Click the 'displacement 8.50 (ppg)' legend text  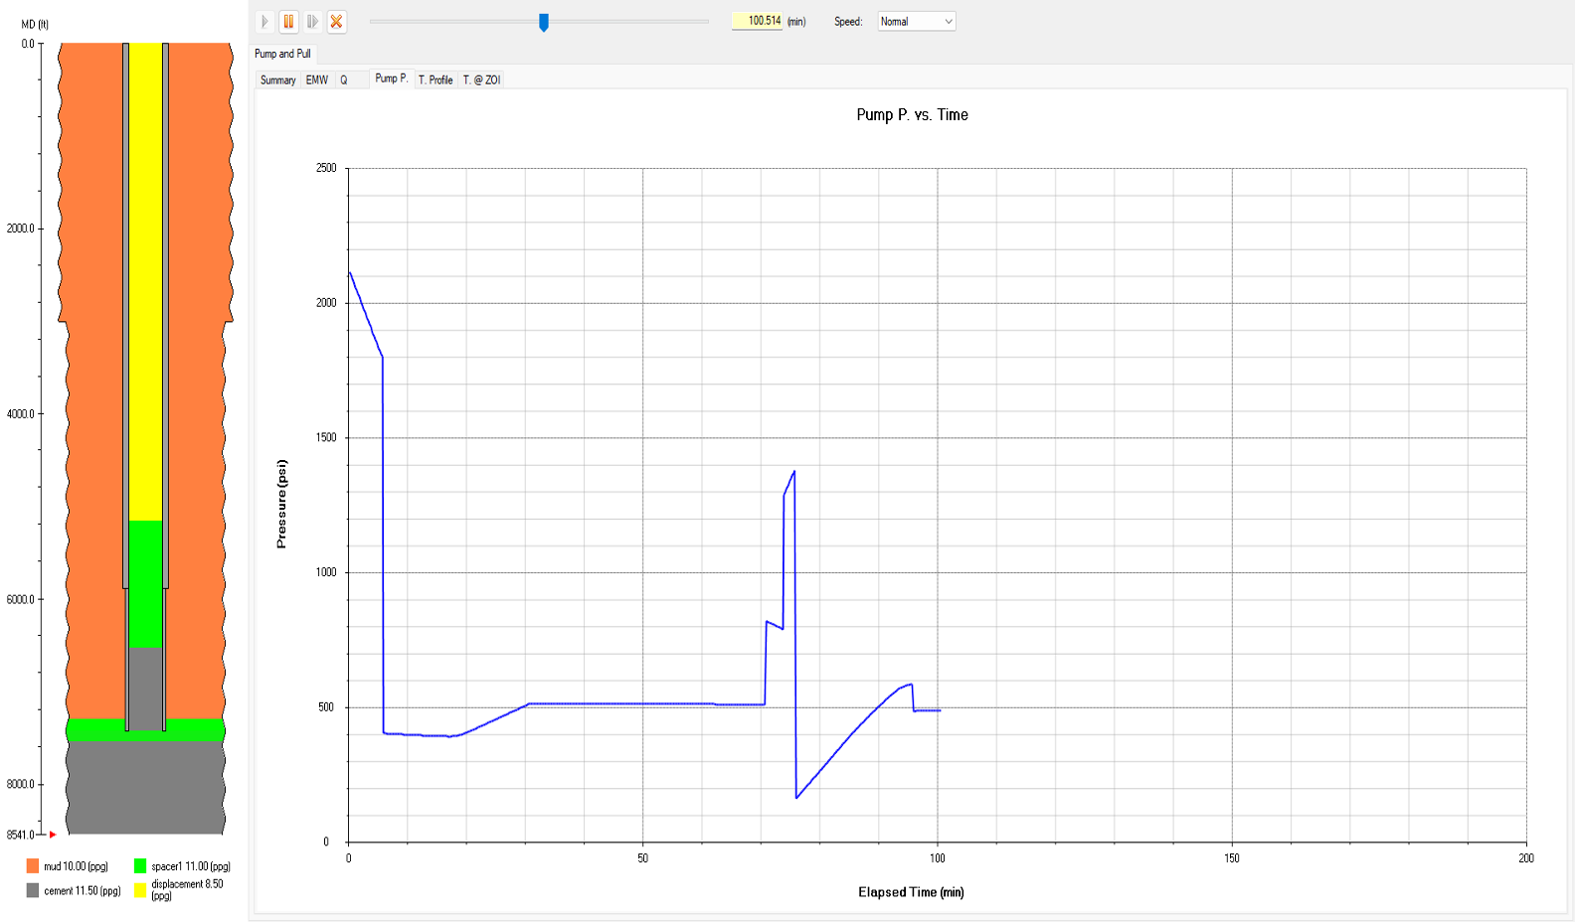(187, 889)
